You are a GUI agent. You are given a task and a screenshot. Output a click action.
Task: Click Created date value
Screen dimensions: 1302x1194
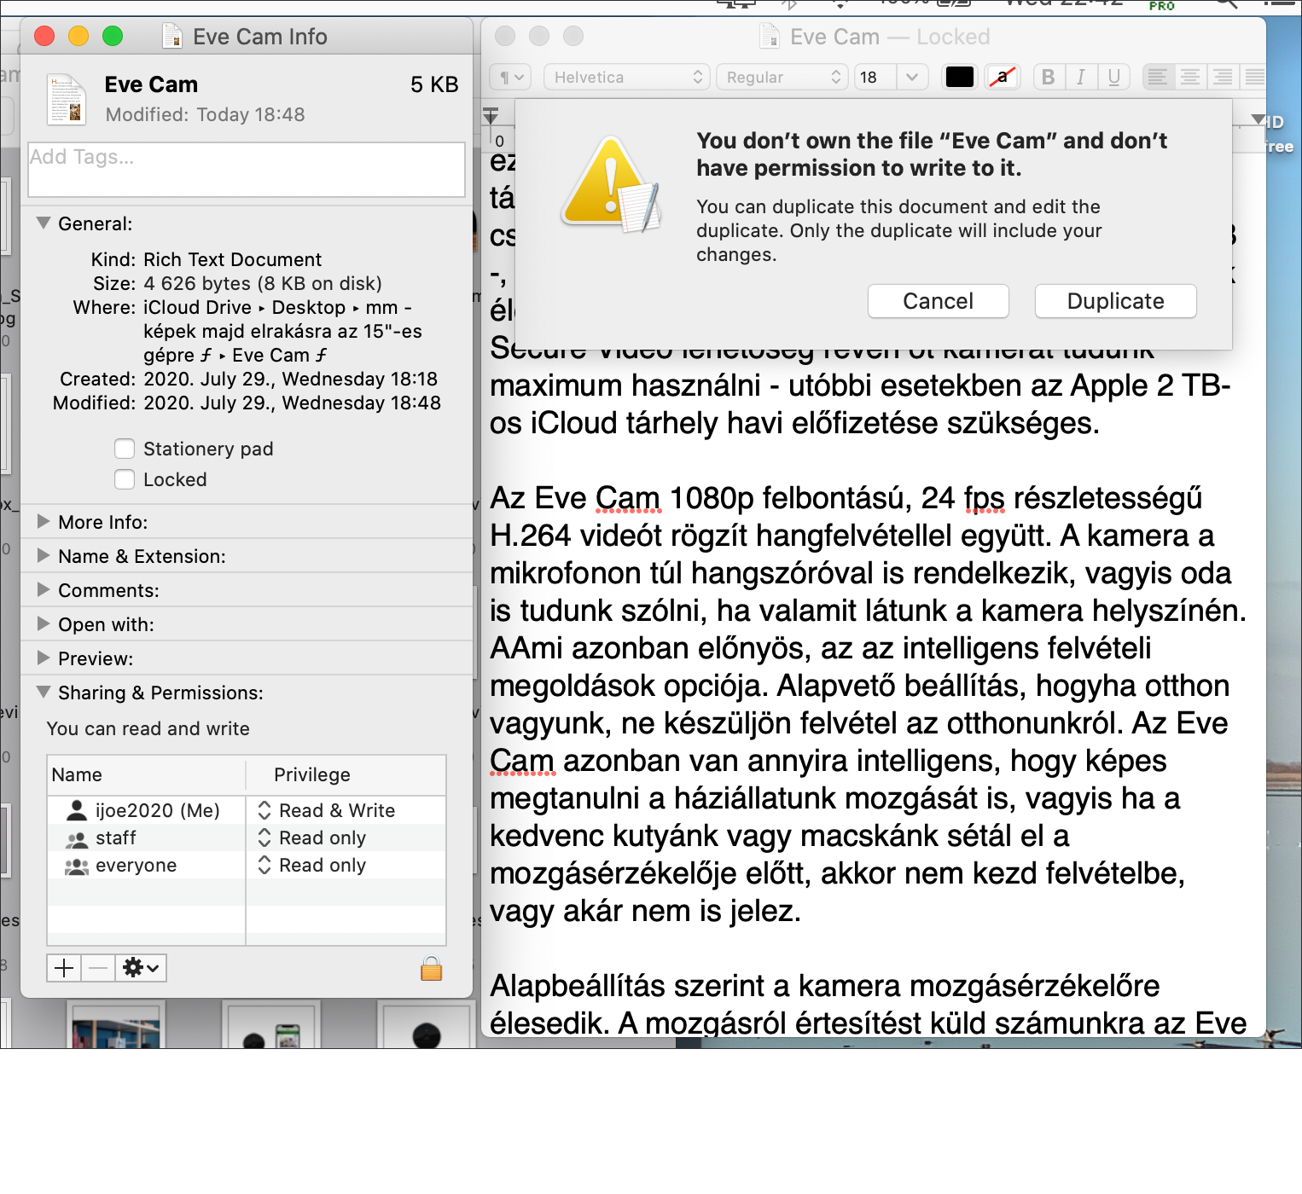click(x=291, y=379)
